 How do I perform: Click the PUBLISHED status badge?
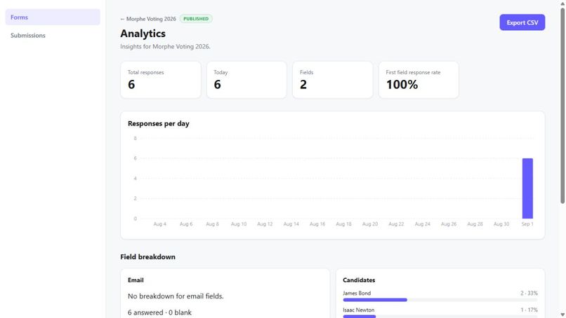click(196, 19)
